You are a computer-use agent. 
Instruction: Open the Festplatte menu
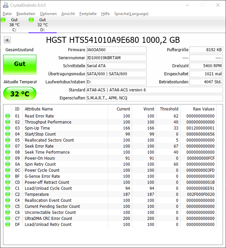[x=88, y=14]
